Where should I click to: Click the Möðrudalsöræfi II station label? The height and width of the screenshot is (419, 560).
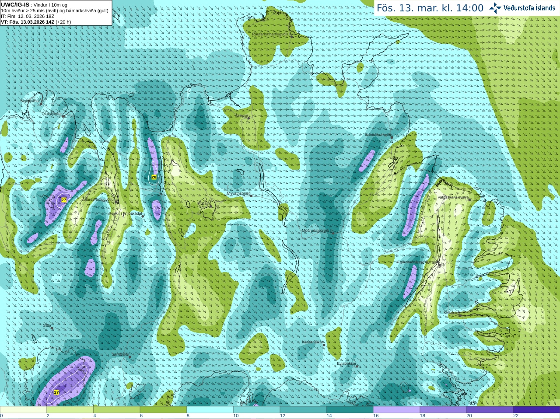point(318,230)
